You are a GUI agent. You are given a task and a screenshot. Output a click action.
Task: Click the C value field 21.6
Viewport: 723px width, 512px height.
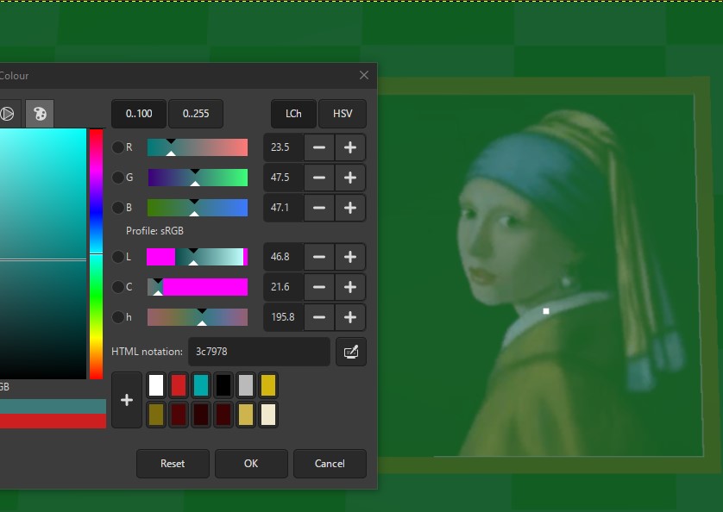[x=284, y=287]
